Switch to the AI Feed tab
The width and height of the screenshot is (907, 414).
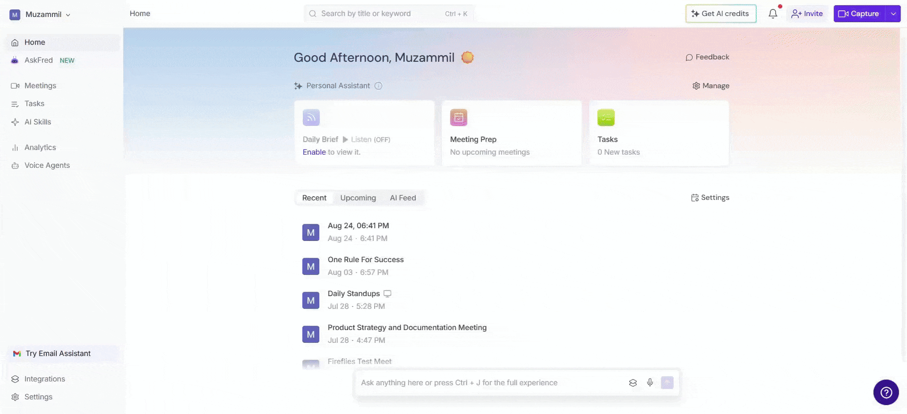(403, 198)
